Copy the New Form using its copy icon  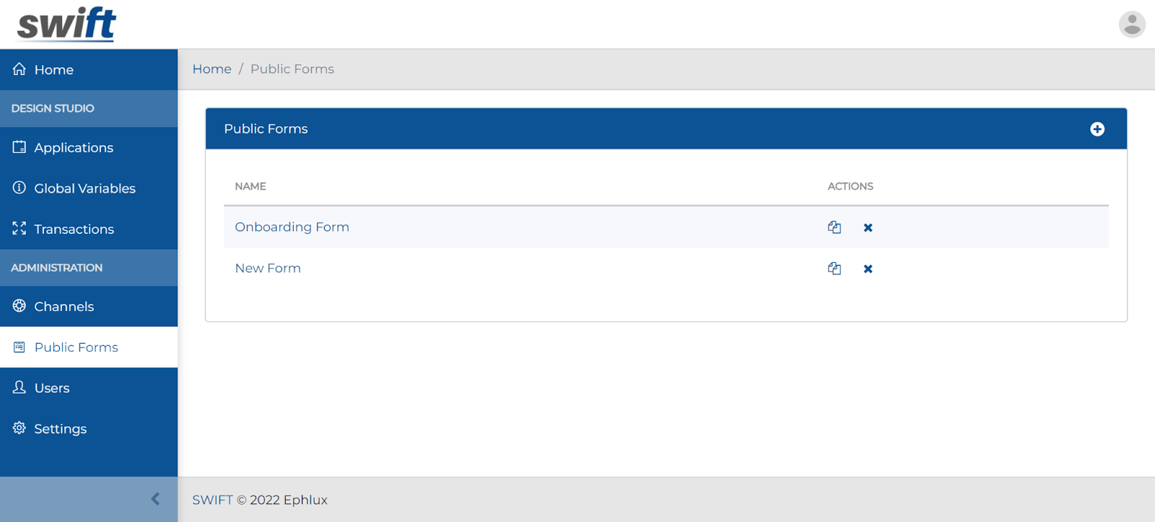834,269
